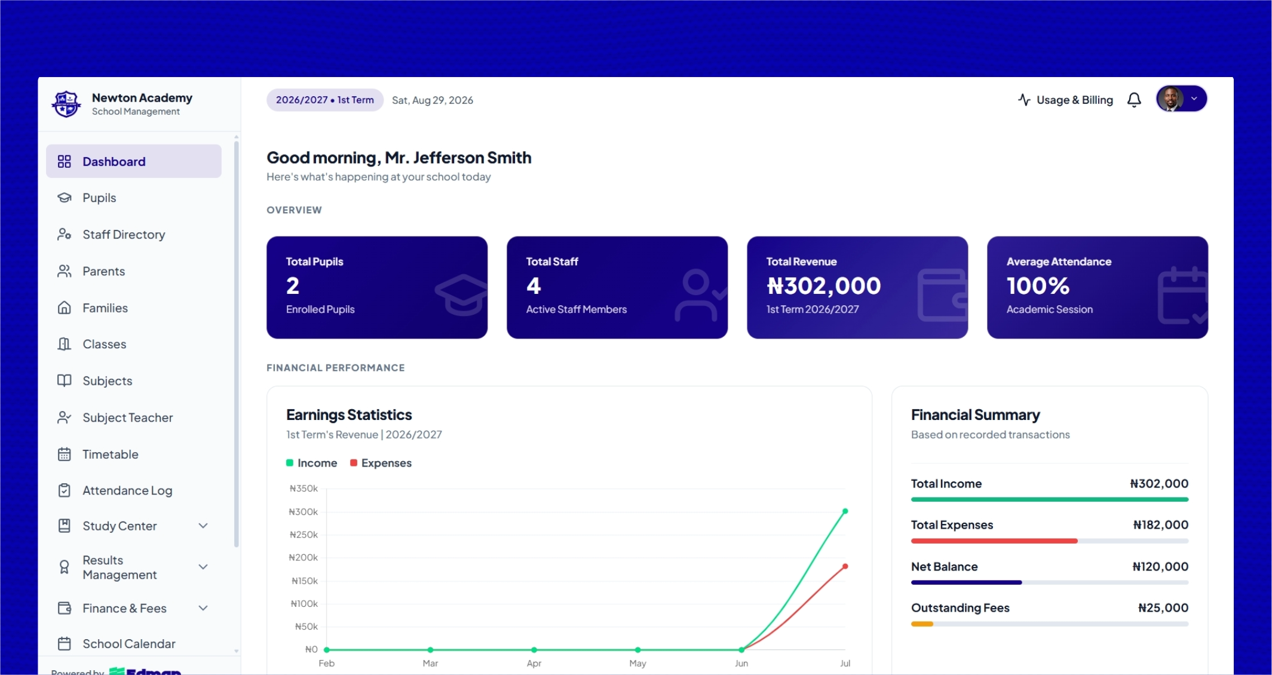Go to Dashboard in the sidebar

(x=134, y=161)
